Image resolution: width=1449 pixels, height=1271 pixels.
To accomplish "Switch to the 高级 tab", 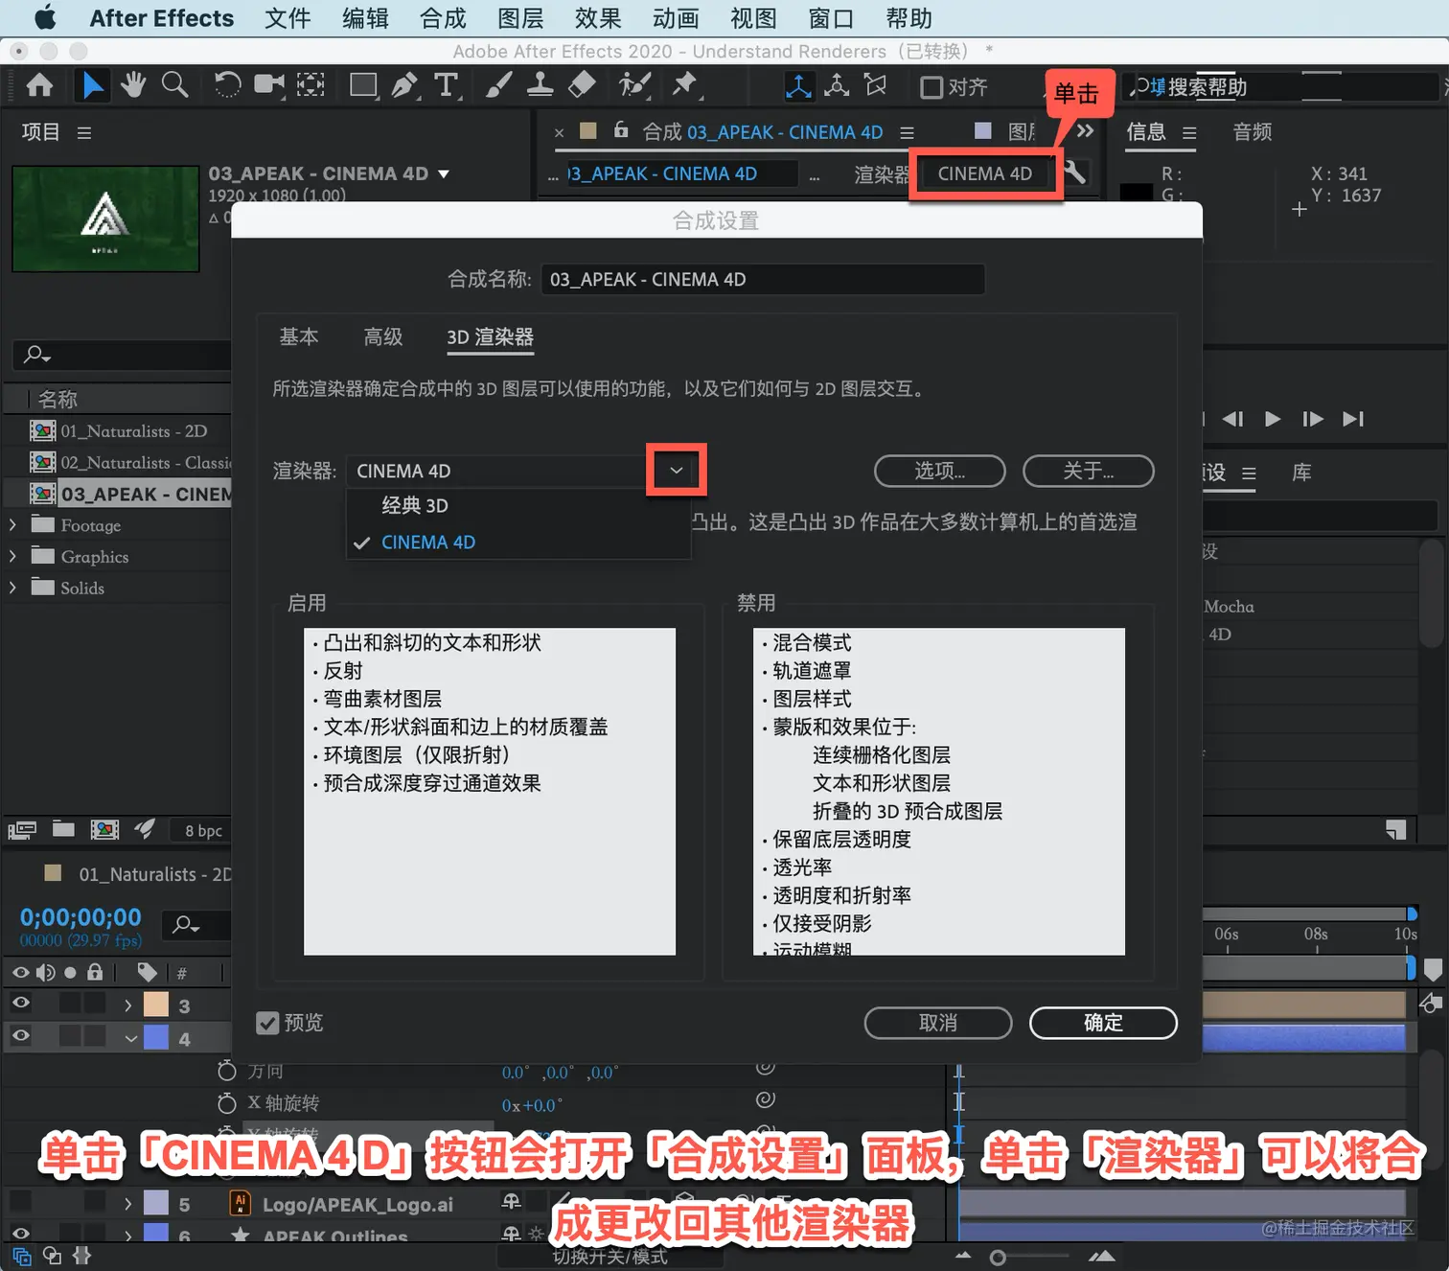I will coord(383,336).
